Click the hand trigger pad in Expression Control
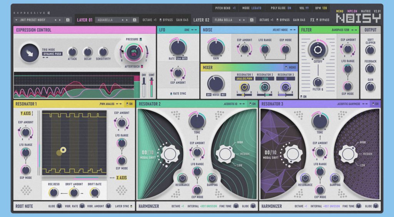Image resolution: width=394 pixels, height=217 pixels. click(x=29, y=53)
